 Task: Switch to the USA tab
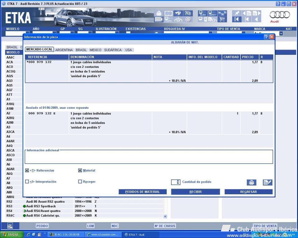129,50
